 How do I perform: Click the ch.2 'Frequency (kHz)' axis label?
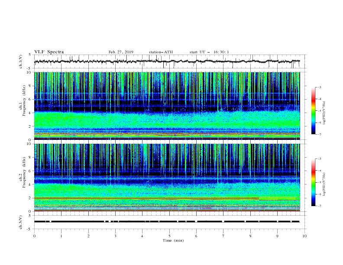tap(24, 172)
